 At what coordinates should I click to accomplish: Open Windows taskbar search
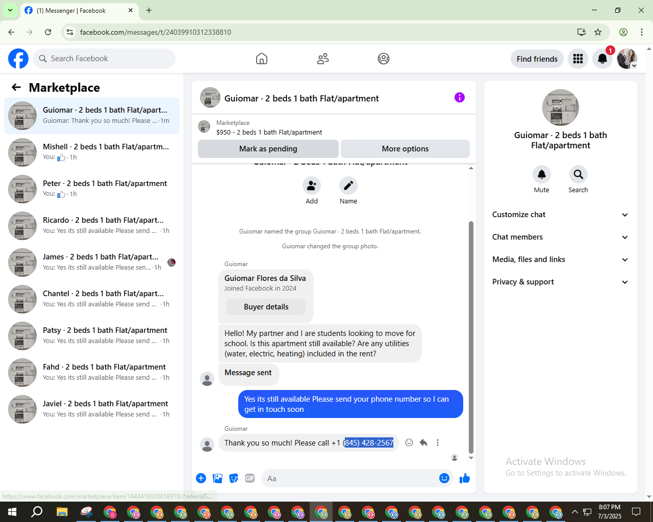37,512
